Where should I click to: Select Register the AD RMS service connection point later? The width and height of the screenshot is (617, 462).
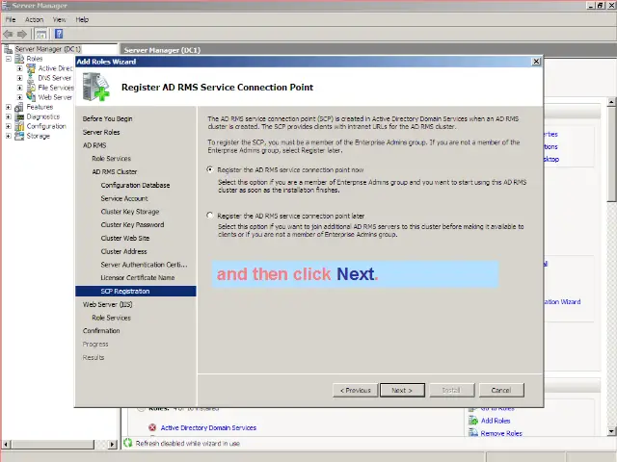pyautogui.click(x=210, y=216)
